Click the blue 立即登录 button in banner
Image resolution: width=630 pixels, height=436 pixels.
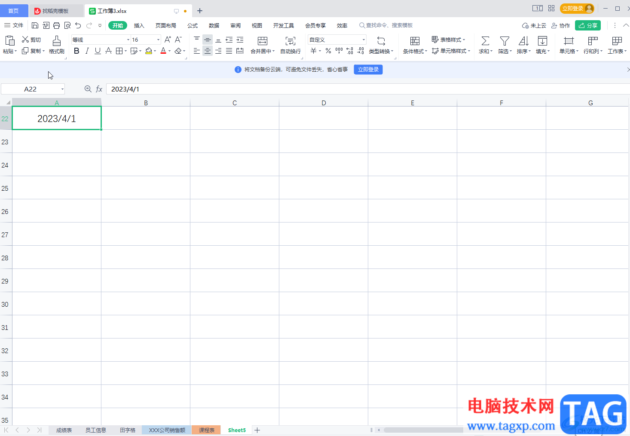point(368,70)
